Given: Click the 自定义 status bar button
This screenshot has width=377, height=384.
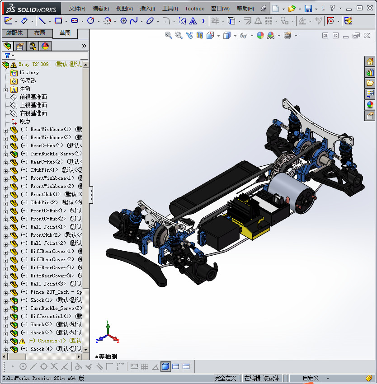Looking at the screenshot, I should coord(311,378).
